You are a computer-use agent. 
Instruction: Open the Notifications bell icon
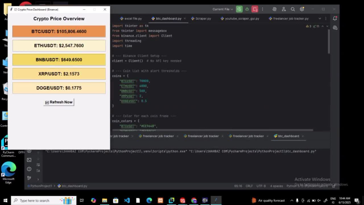pyautogui.click(x=335, y=18)
